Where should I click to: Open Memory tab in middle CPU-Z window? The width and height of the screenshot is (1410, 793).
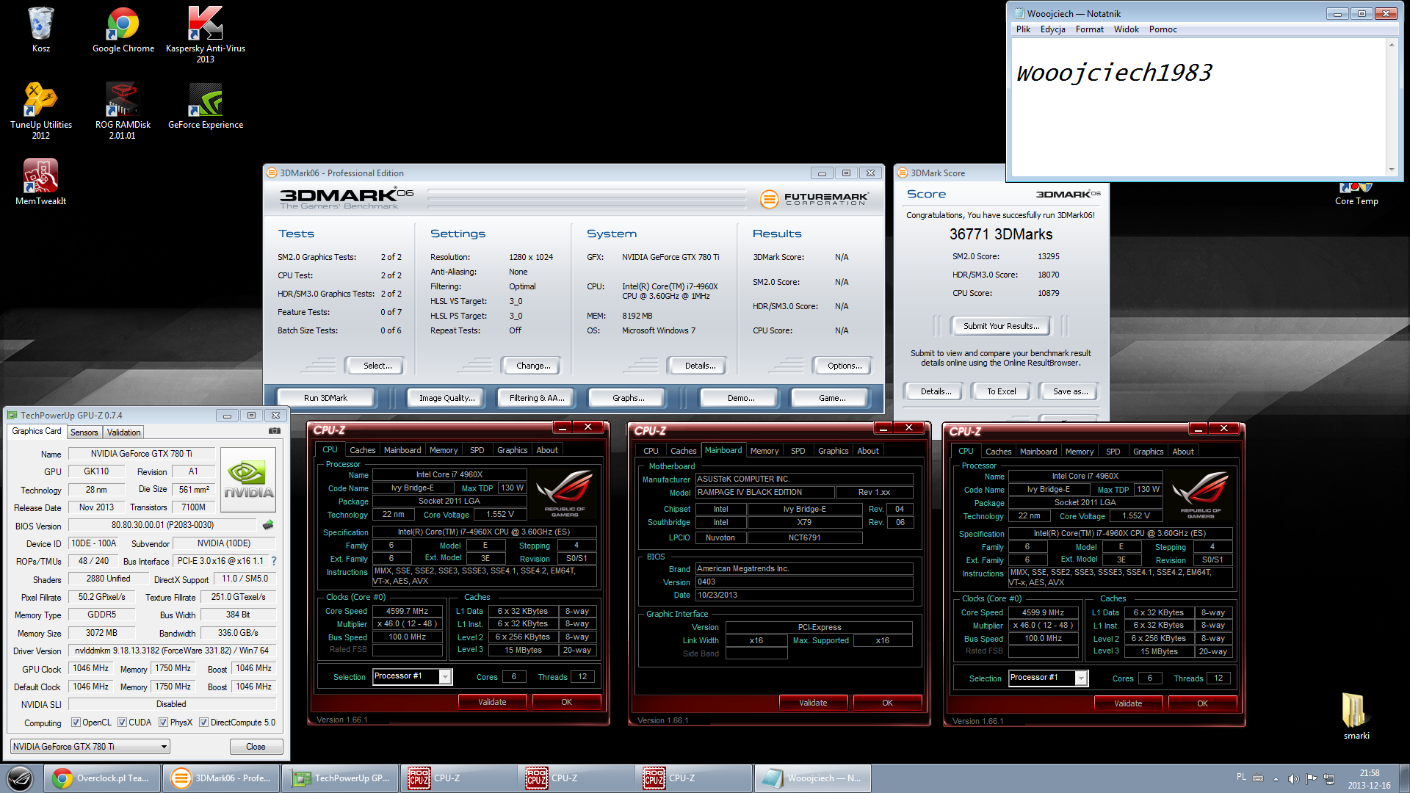point(764,451)
